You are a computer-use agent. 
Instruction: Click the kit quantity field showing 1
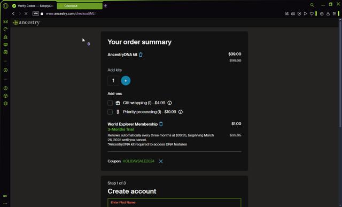[113, 81]
